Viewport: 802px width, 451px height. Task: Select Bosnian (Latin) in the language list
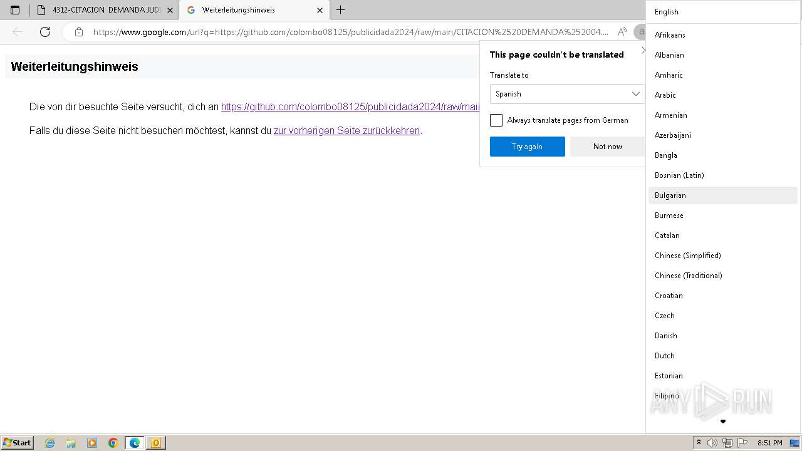pyautogui.click(x=723, y=175)
